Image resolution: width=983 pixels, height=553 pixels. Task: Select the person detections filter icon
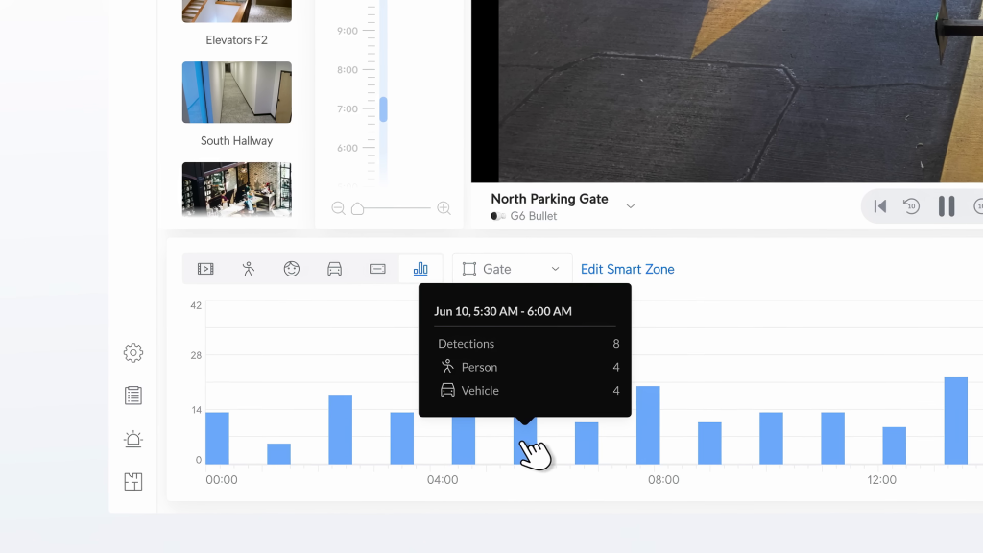(249, 269)
